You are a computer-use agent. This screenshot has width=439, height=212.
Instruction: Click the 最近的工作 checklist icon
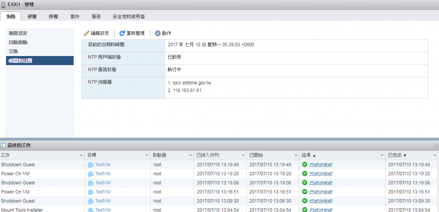click(3, 145)
